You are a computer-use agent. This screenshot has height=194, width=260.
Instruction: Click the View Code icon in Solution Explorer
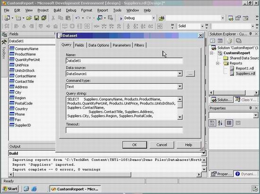pos(213,41)
